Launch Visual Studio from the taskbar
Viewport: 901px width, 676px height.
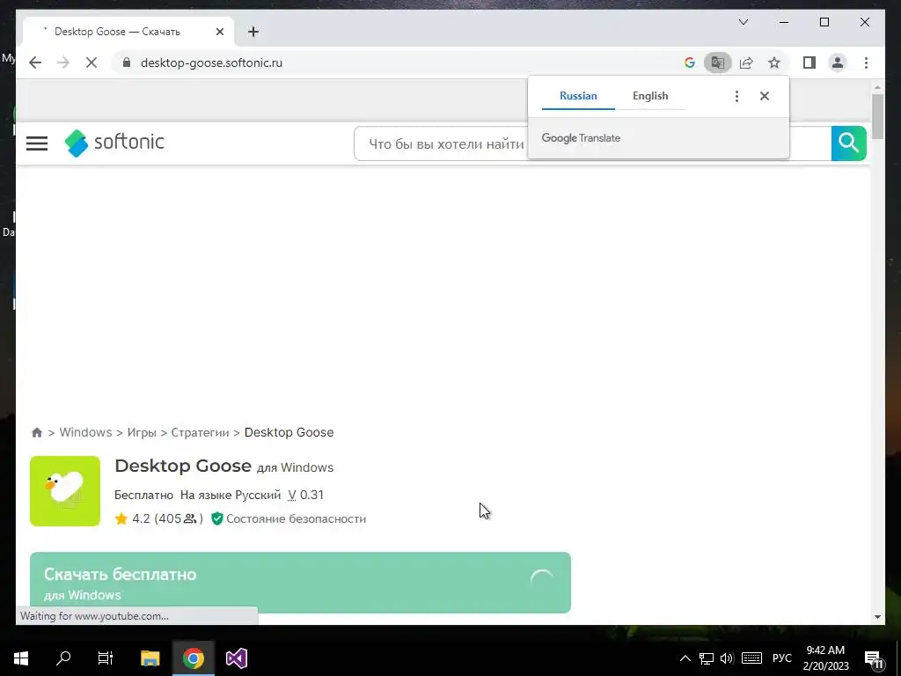pos(236,658)
